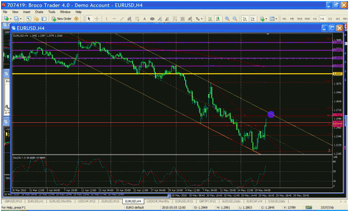
Task: Switch to the DJIA30,Daily chart tab
Action: (x=276, y=201)
